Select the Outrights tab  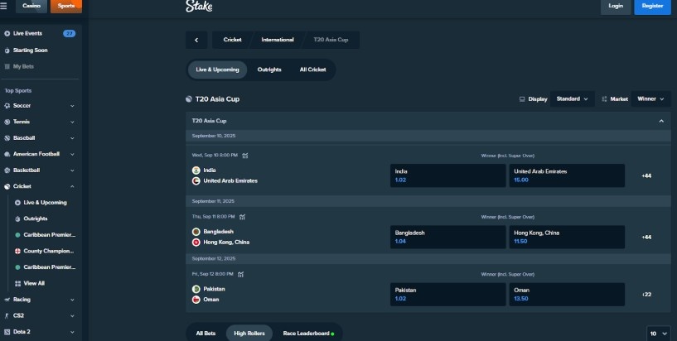pyautogui.click(x=269, y=70)
